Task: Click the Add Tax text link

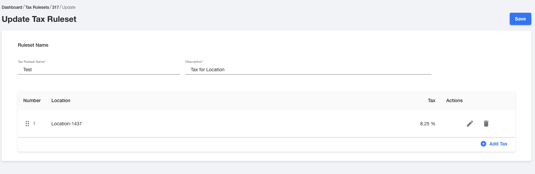Action: pos(498,144)
